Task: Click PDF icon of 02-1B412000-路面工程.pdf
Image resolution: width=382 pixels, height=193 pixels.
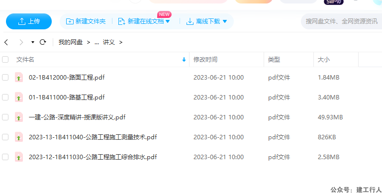Action: pyautogui.click(x=19, y=77)
